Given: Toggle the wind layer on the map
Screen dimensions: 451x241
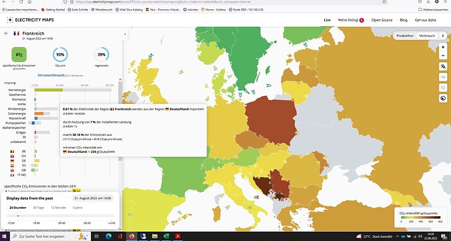Looking at the screenshot, I should coord(443,77).
